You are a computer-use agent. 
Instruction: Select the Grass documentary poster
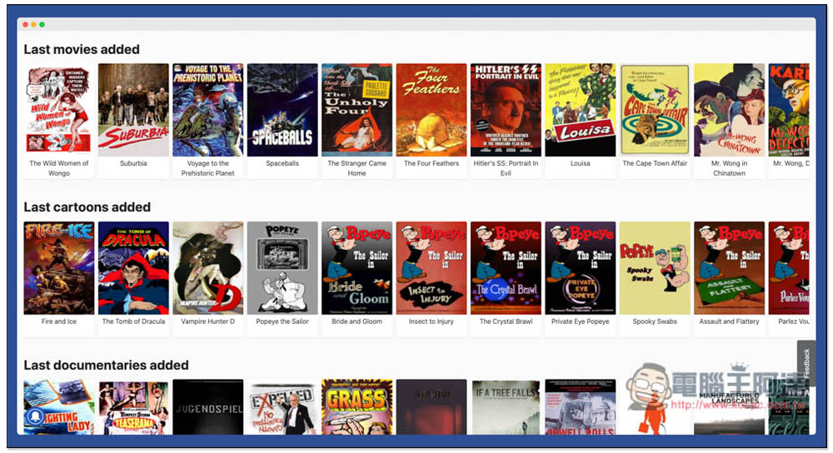[357, 407]
